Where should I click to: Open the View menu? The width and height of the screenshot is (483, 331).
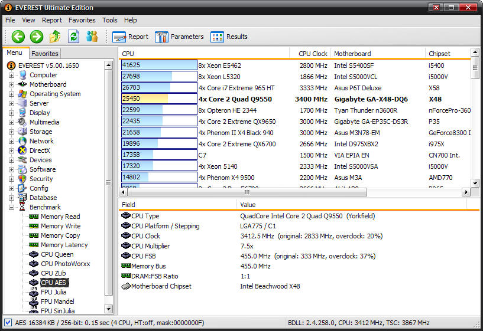click(x=28, y=20)
